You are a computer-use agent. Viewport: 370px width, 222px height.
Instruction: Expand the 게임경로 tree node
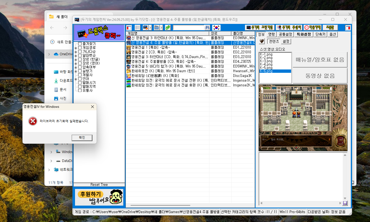tap(76, 48)
